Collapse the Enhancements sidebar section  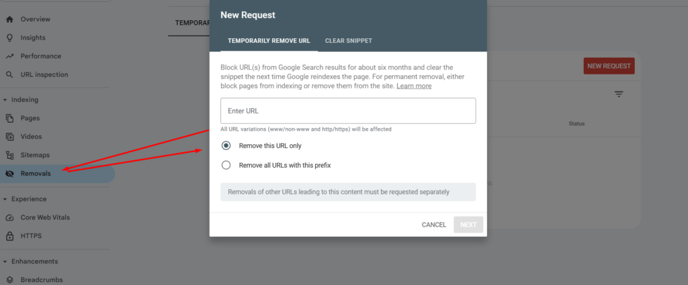click(5, 262)
